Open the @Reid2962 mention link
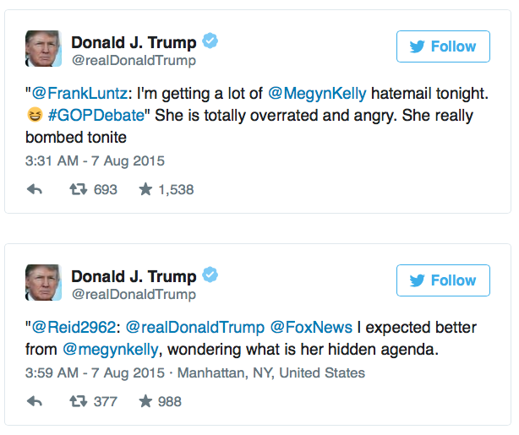The height and width of the screenshot is (435, 519). point(74,327)
